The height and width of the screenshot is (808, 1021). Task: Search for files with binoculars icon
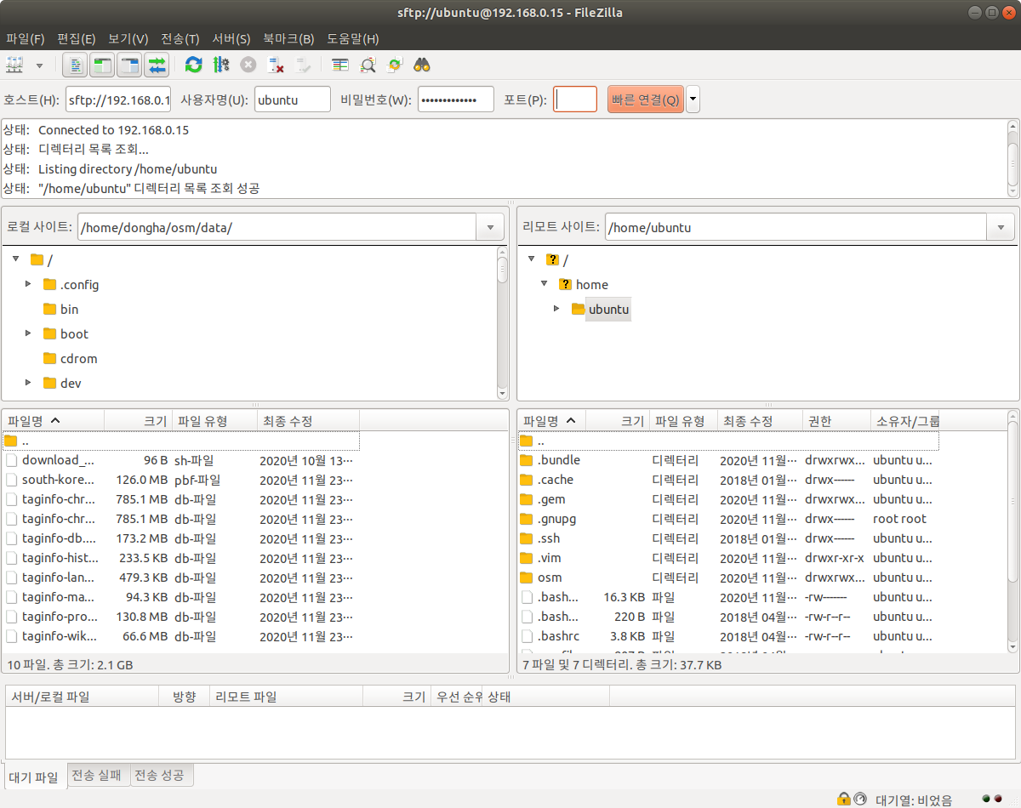click(422, 65)
